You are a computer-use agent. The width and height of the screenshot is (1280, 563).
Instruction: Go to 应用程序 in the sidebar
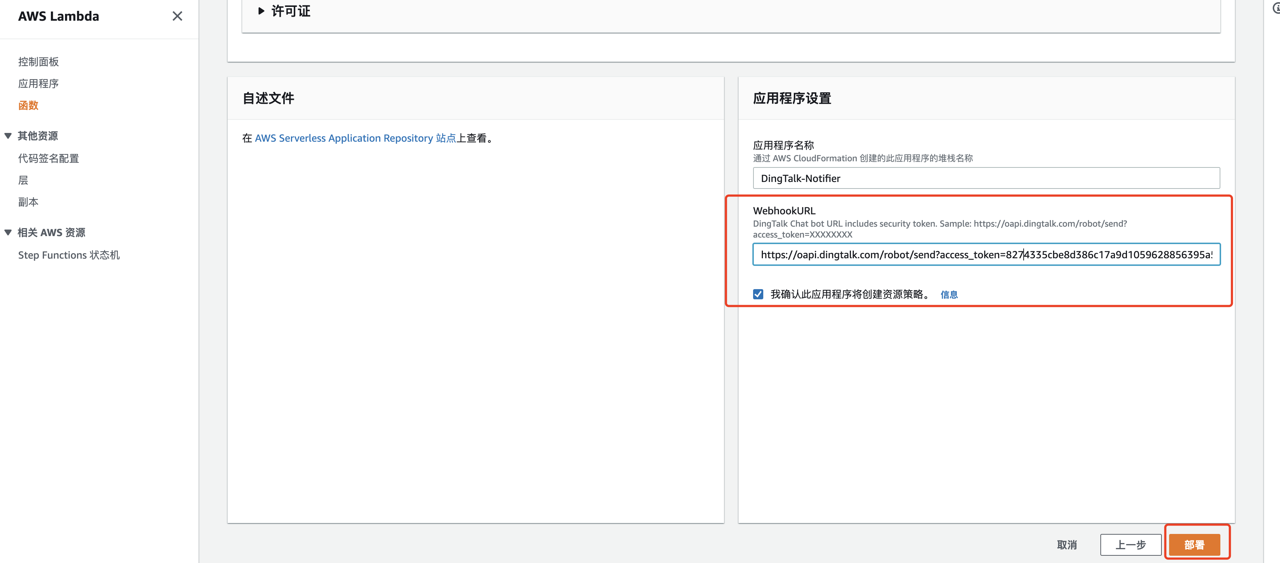coord(38,84)
